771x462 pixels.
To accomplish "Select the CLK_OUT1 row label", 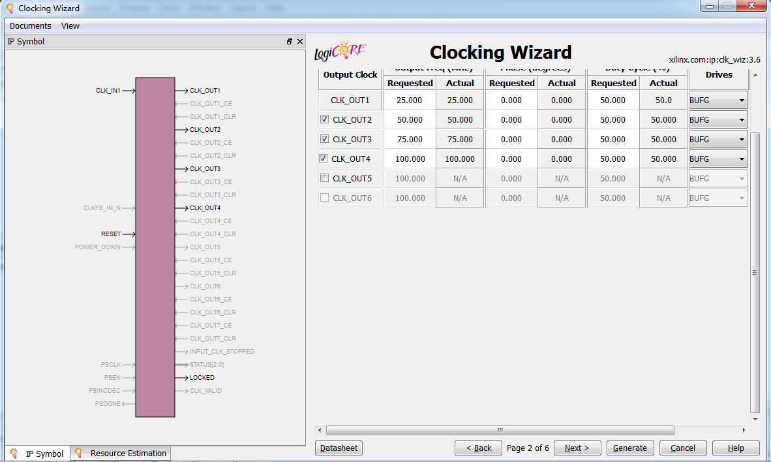I will pyautogui.click(x=350, y=100).
